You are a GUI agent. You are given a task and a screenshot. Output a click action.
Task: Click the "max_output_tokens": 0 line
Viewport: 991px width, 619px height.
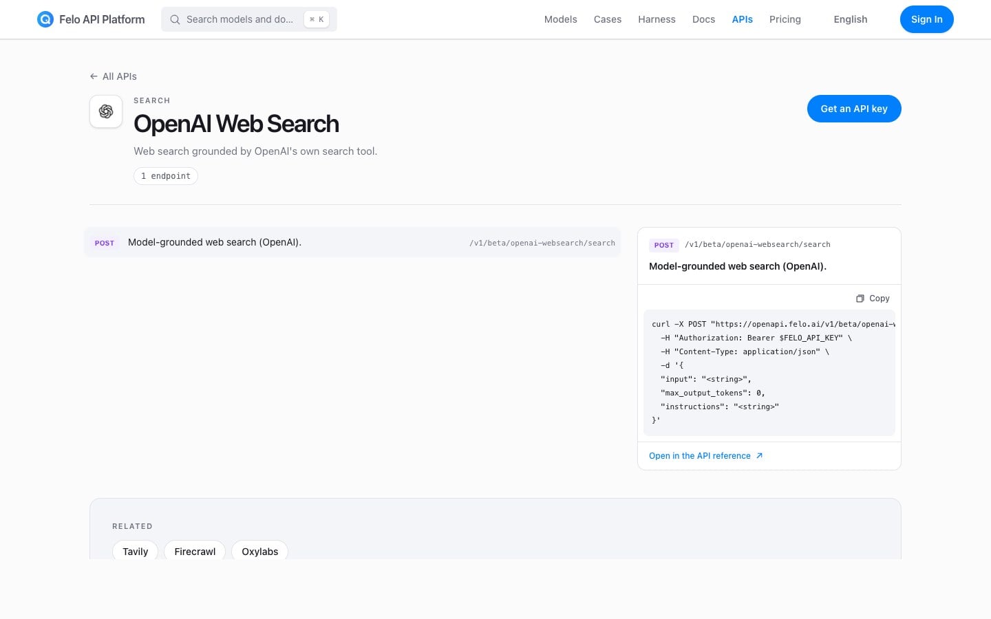[x=713, y=393]
